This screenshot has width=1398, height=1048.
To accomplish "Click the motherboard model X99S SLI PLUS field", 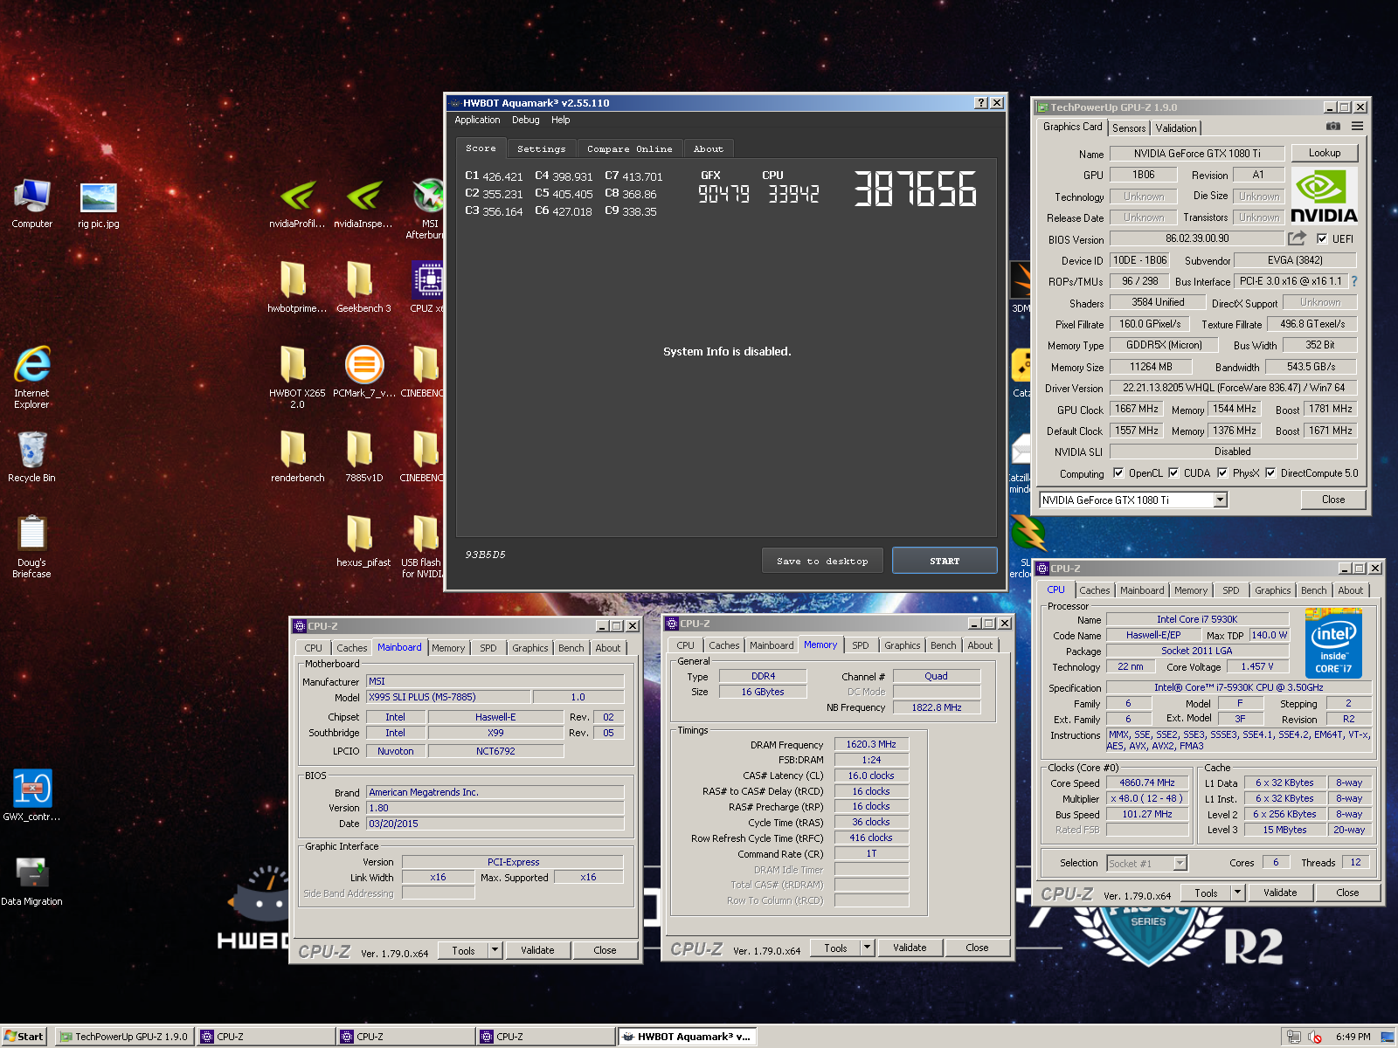I will tap(447, 697).
